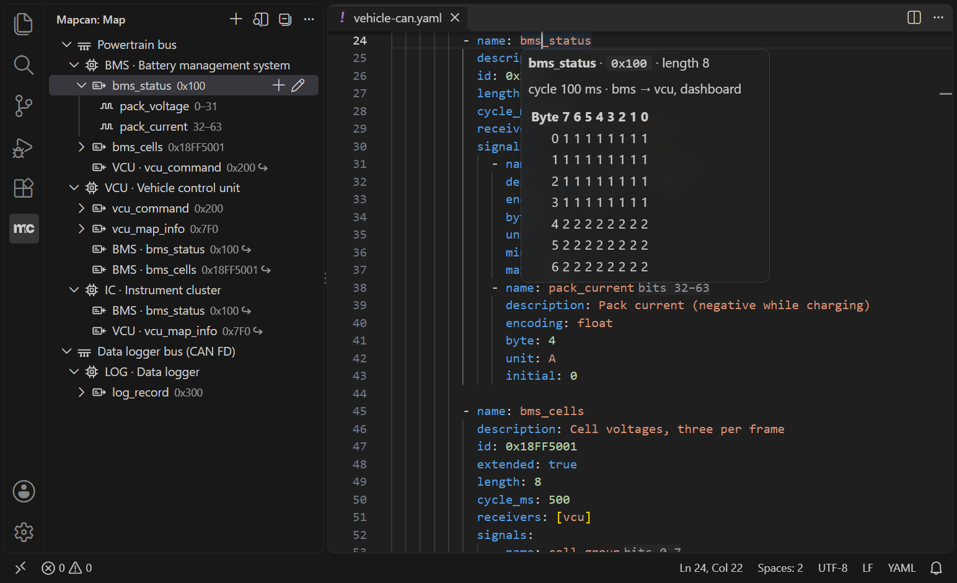The width and height of the screenshot is (957, 583).
Task: Collapse all tree nodes in Mapcan panel
Action: pos(285,19)
